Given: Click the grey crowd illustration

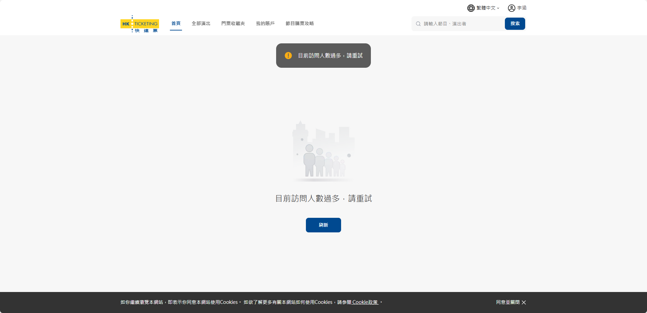Looking at the screenshot, I should (x=323, y=151).
